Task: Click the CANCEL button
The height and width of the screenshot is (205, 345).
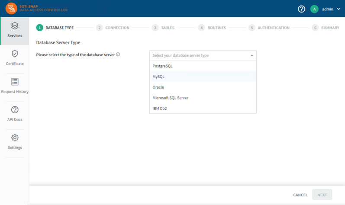Action: click(300, 195)
